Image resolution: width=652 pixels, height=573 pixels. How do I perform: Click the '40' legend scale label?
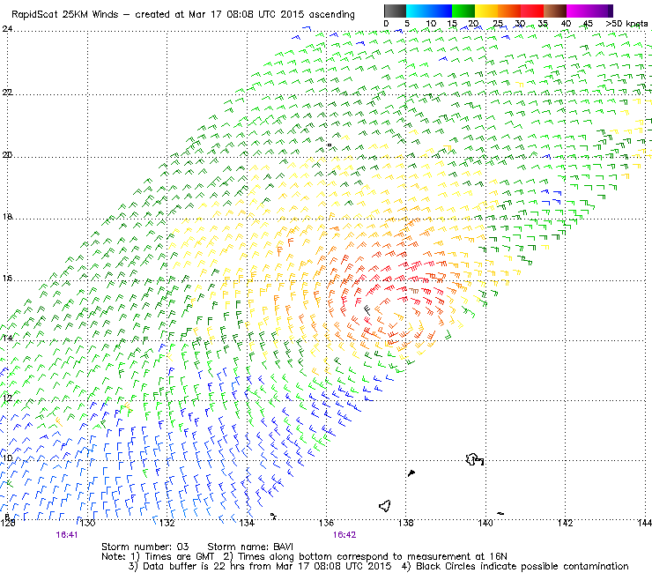[566, 24]
